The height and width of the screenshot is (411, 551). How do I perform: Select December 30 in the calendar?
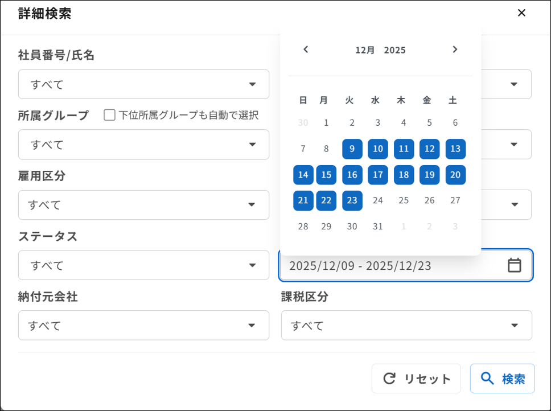click(x=352, y=226)
